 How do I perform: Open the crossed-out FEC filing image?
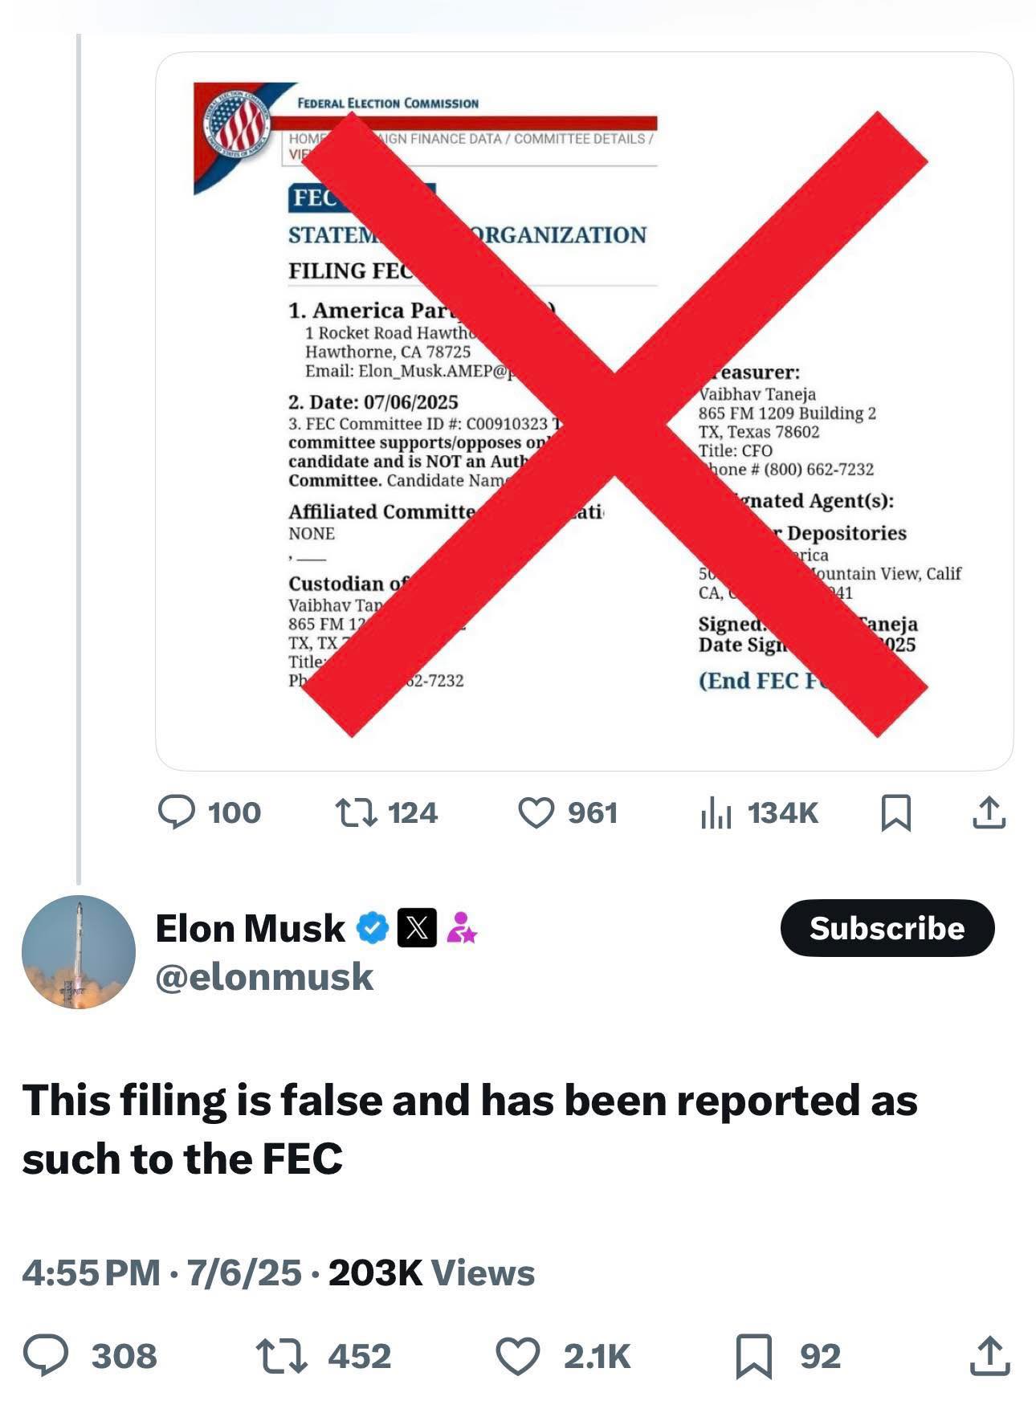pos(584,411)
